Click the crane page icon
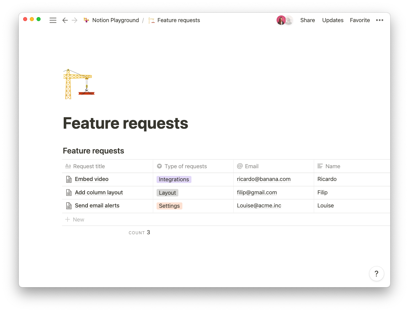 pyautogui.click(x=79, y=84)
